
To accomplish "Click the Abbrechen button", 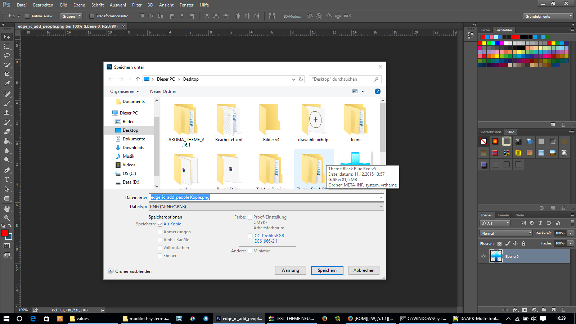I will tap(364, 270).
